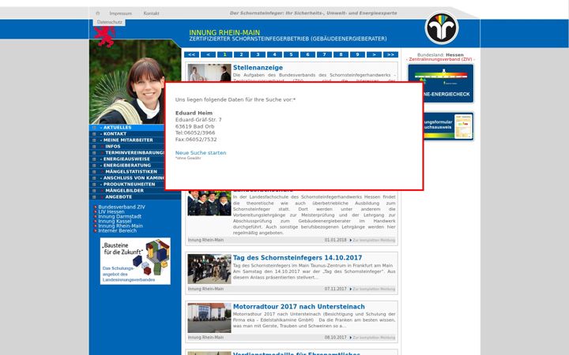Open the Interner Bereich link
This screenshot has width=569, height=355.
point(118,230)
